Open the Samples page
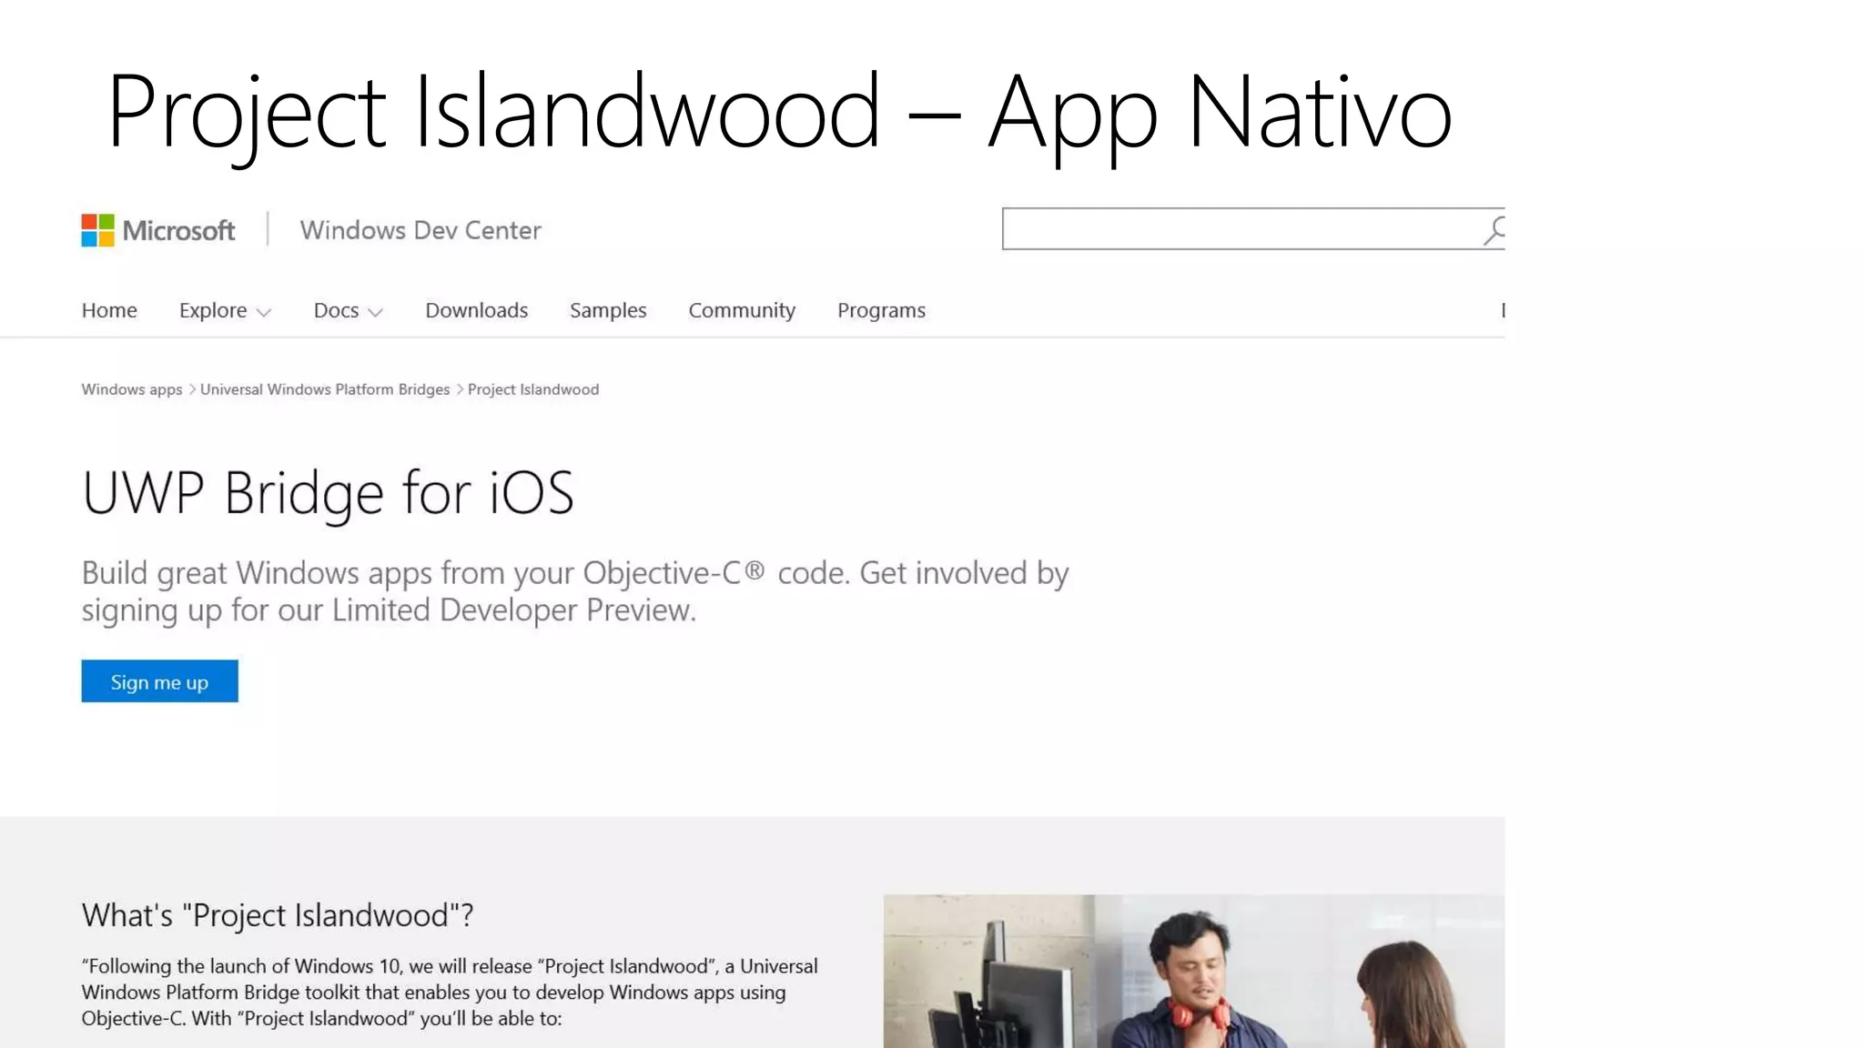Image resolution: width=1864 pixels, height=1048 pixels. 608,310
